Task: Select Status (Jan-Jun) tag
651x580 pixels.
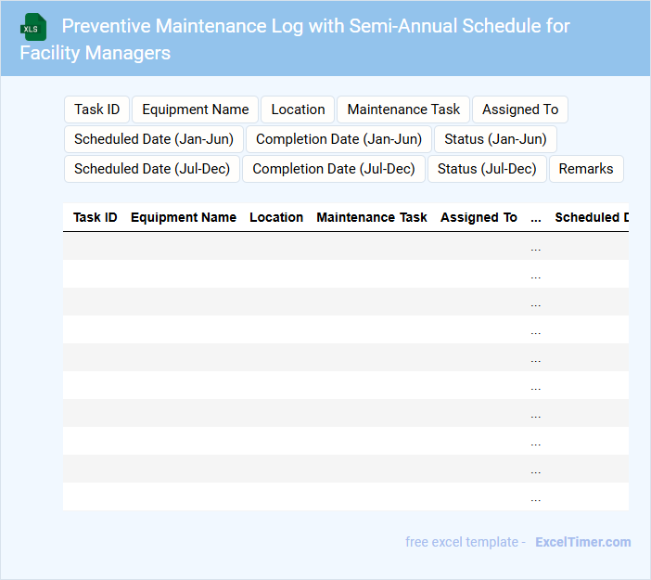Action: click(494, 139)
